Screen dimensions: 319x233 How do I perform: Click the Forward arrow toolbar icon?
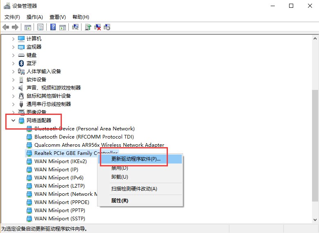[15, 27]
